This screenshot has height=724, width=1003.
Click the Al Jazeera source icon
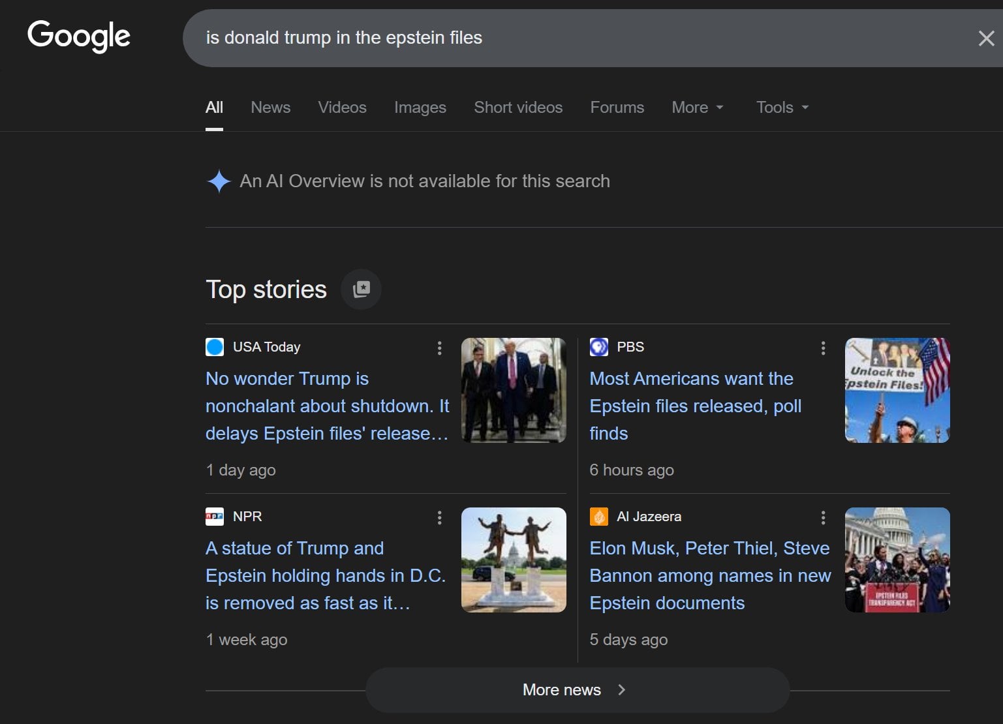coord(598,517)
